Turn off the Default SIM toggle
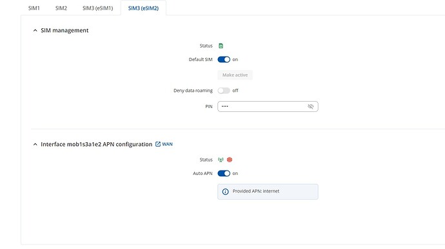 pos(224,59)
